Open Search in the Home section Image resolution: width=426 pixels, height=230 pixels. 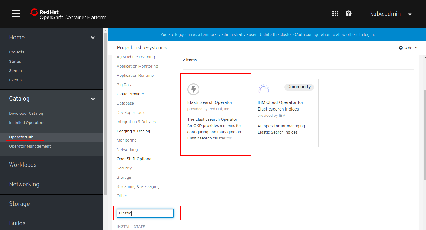(15, 70)
